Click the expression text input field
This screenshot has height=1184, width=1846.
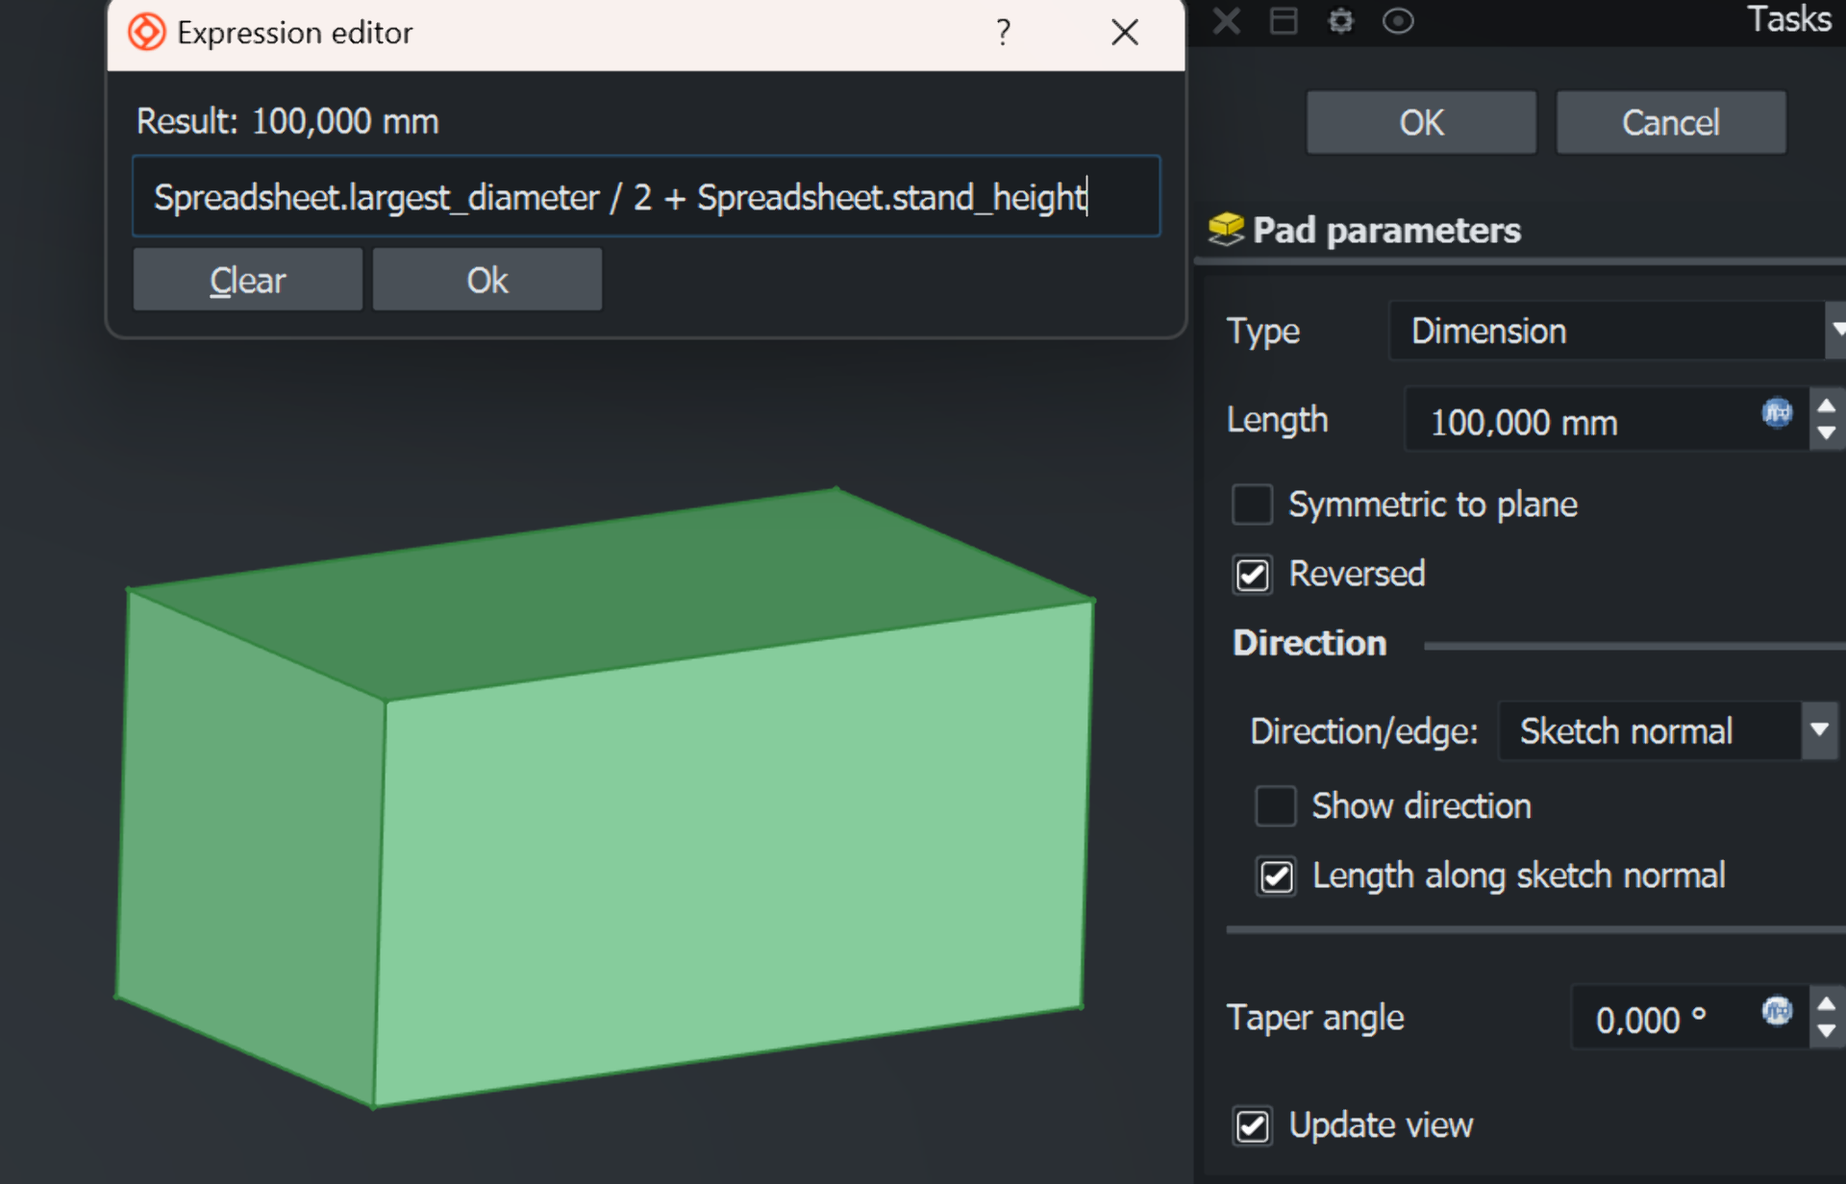(x=644, y=197)
